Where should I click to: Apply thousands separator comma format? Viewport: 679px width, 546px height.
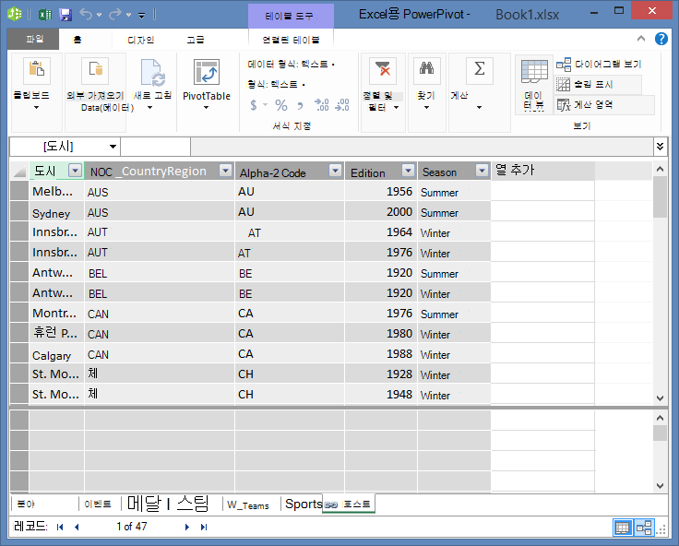click(300, 105)
